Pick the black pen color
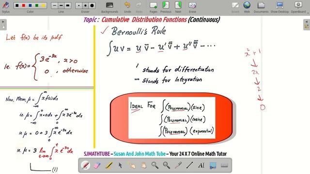310x174 pixels. (17, 5)
